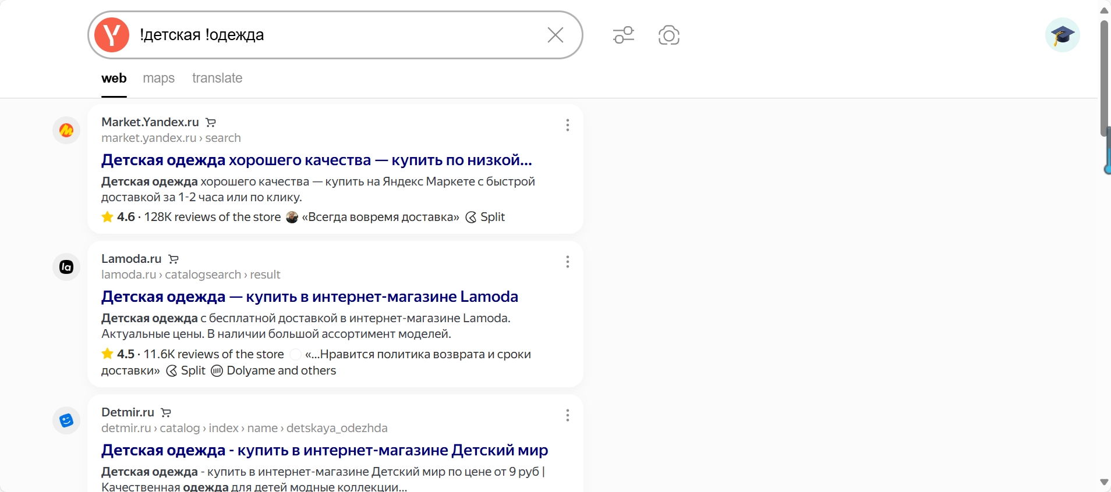Click the Market.Yandex.ru favicon

66,130
